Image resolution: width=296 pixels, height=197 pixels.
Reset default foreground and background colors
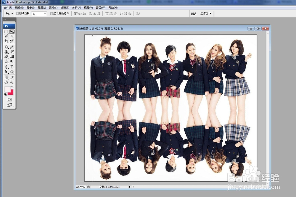pyautogui.click(x=5, y=94)
